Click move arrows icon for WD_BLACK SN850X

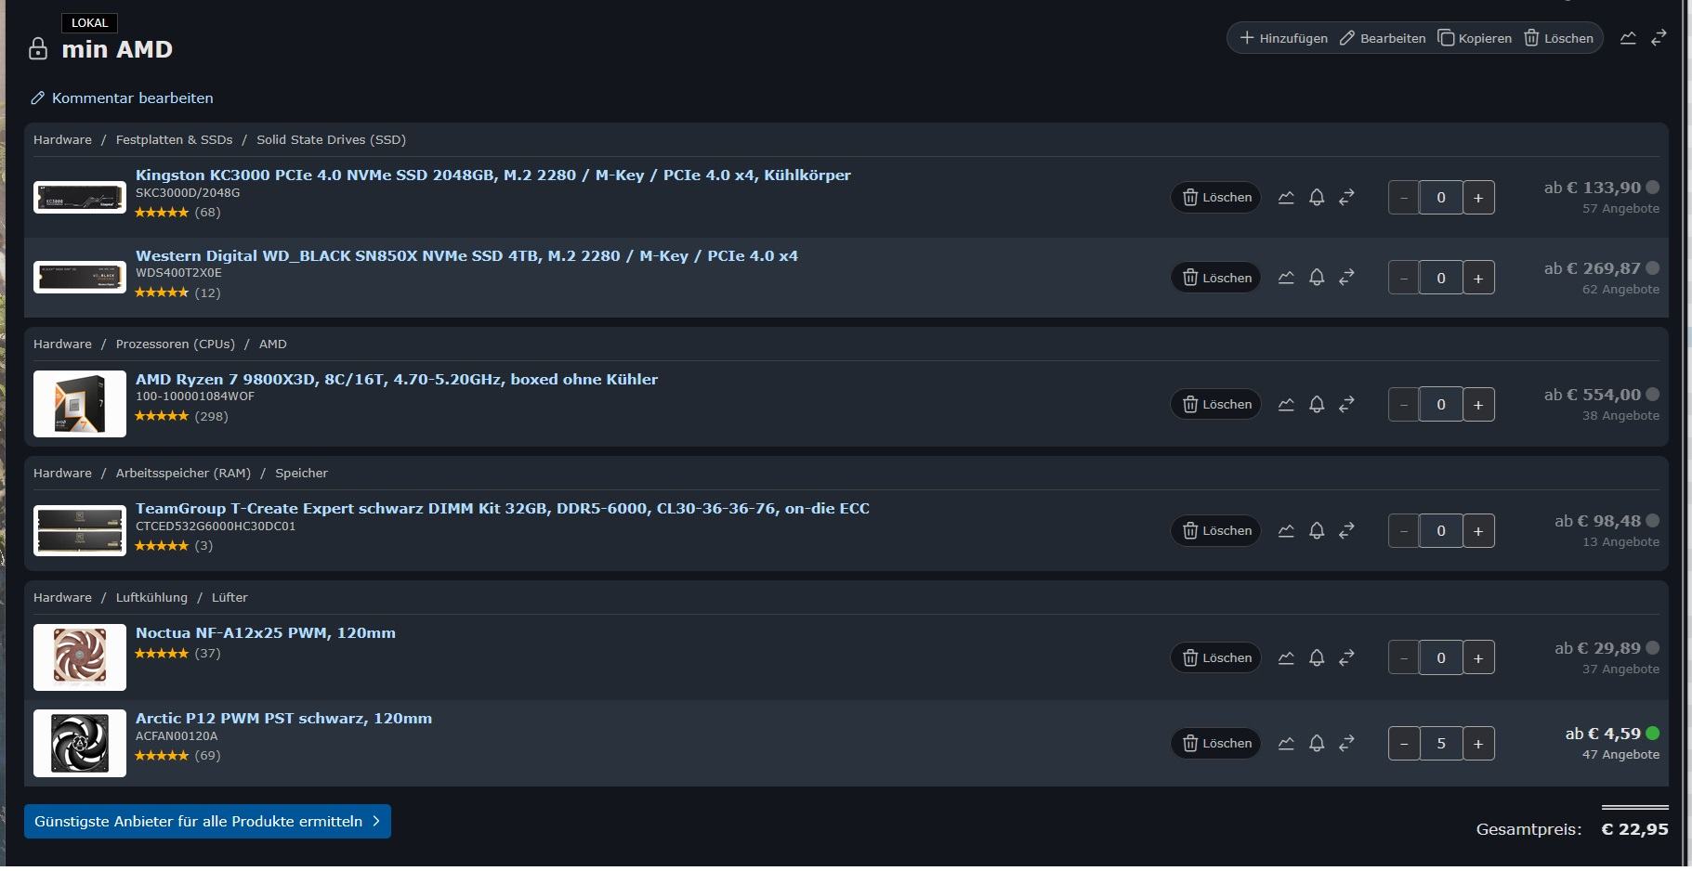pos(1346,278)
